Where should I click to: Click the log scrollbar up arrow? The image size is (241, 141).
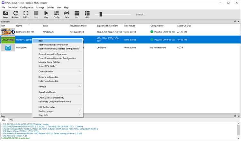[x=238, y=124]
